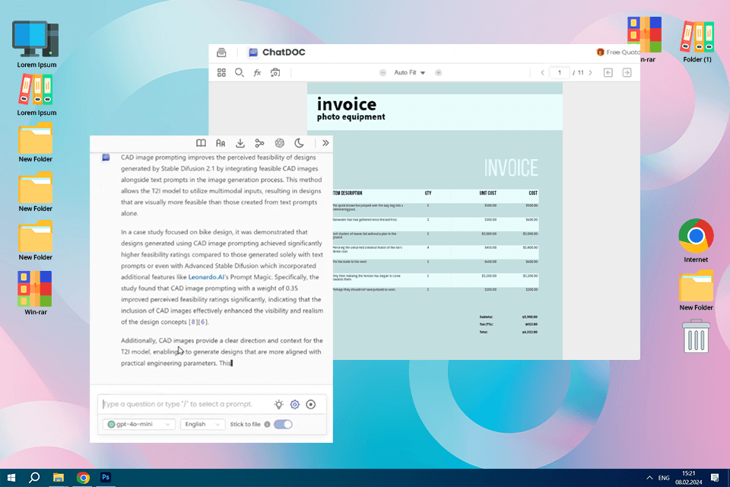
Task: Click the formula fx icon
Action: [x=257, y=73]
